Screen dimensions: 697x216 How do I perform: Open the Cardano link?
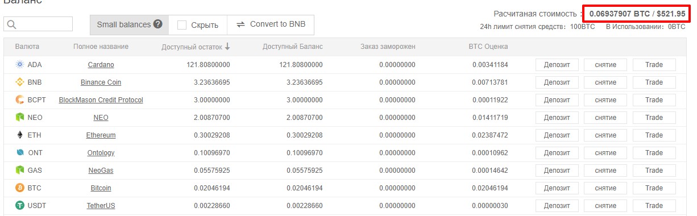pos(101,65)
